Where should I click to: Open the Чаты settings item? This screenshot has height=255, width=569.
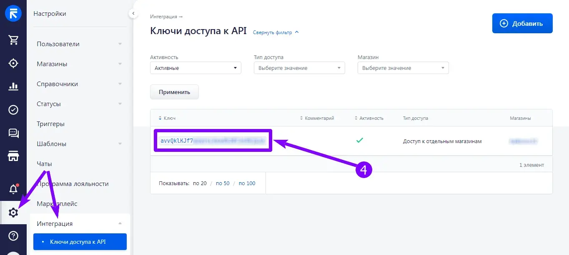click(x=44, y=164)
